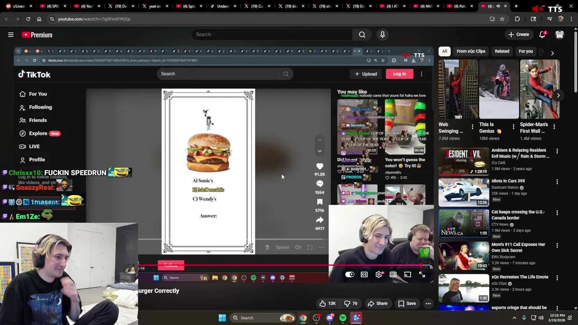Viewport: 578px width, 325px height.
Task: Switch player to theater mode
Action: pyautogui.click(x=393, y=274)
